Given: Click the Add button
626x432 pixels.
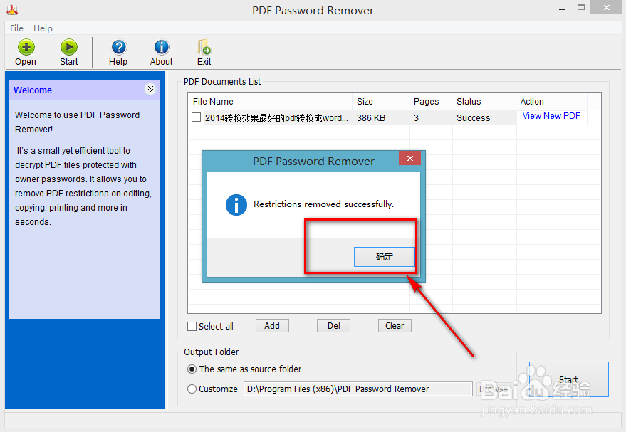Looking at the screenshot, I should pyautogui.click(x=272, y=326).
